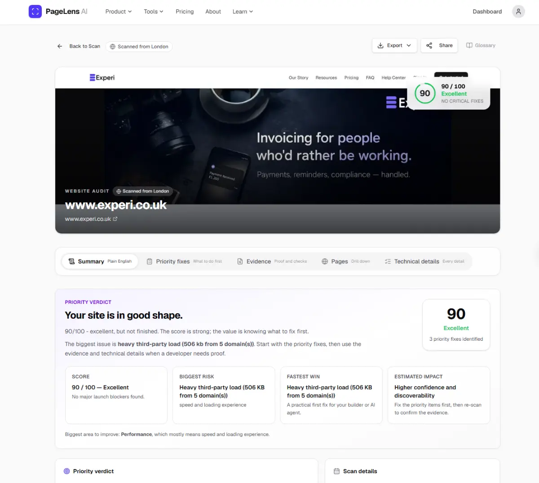Click "NO CRITICAL FIXES" text in score badge

click(462, 101)
